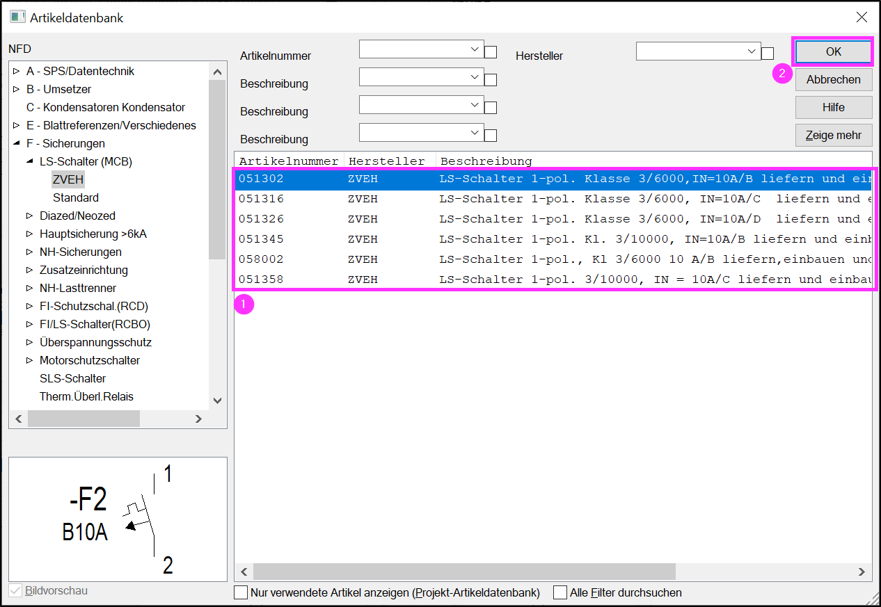This screenshot has height=607, width=881.
Task: Confirm selection with OK button
Action: click(x=833, y=51)
